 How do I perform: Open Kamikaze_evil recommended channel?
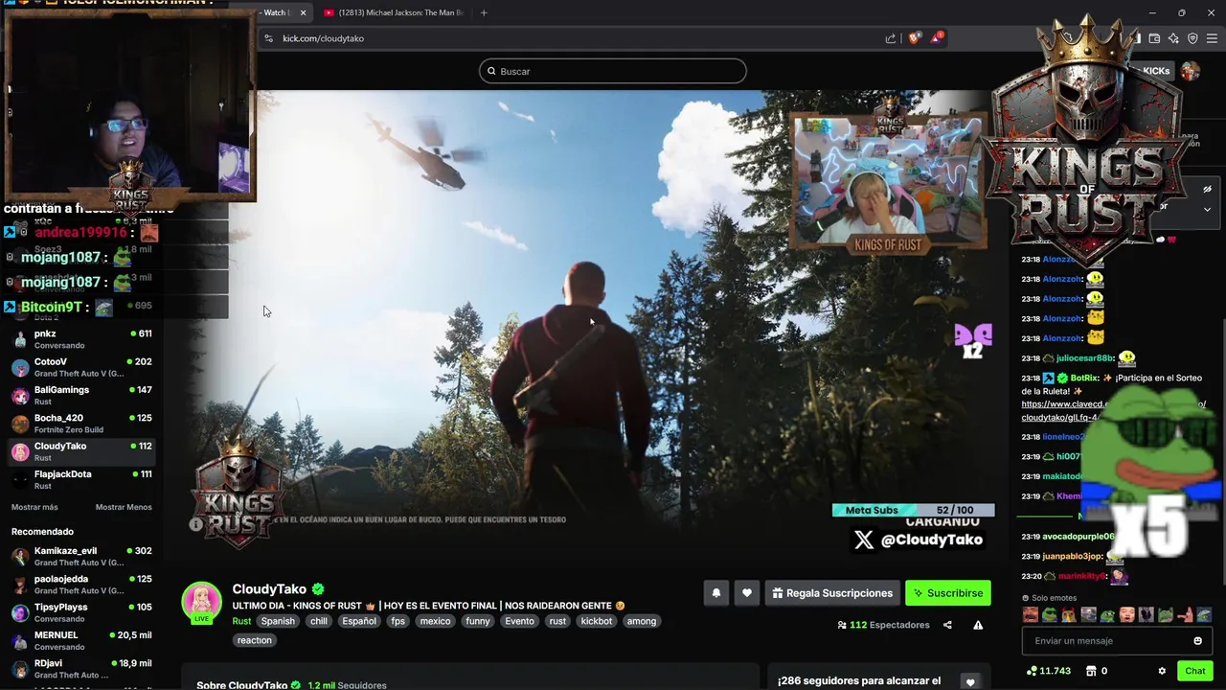coord(81,557)
